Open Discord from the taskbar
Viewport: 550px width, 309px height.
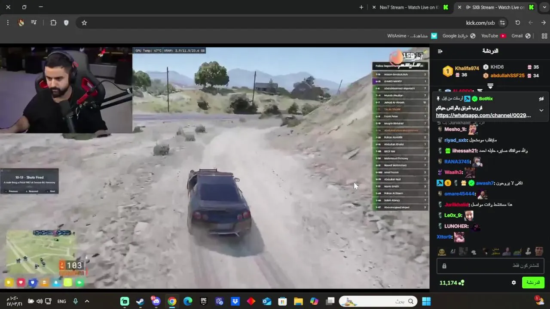[x=156, y=301]
